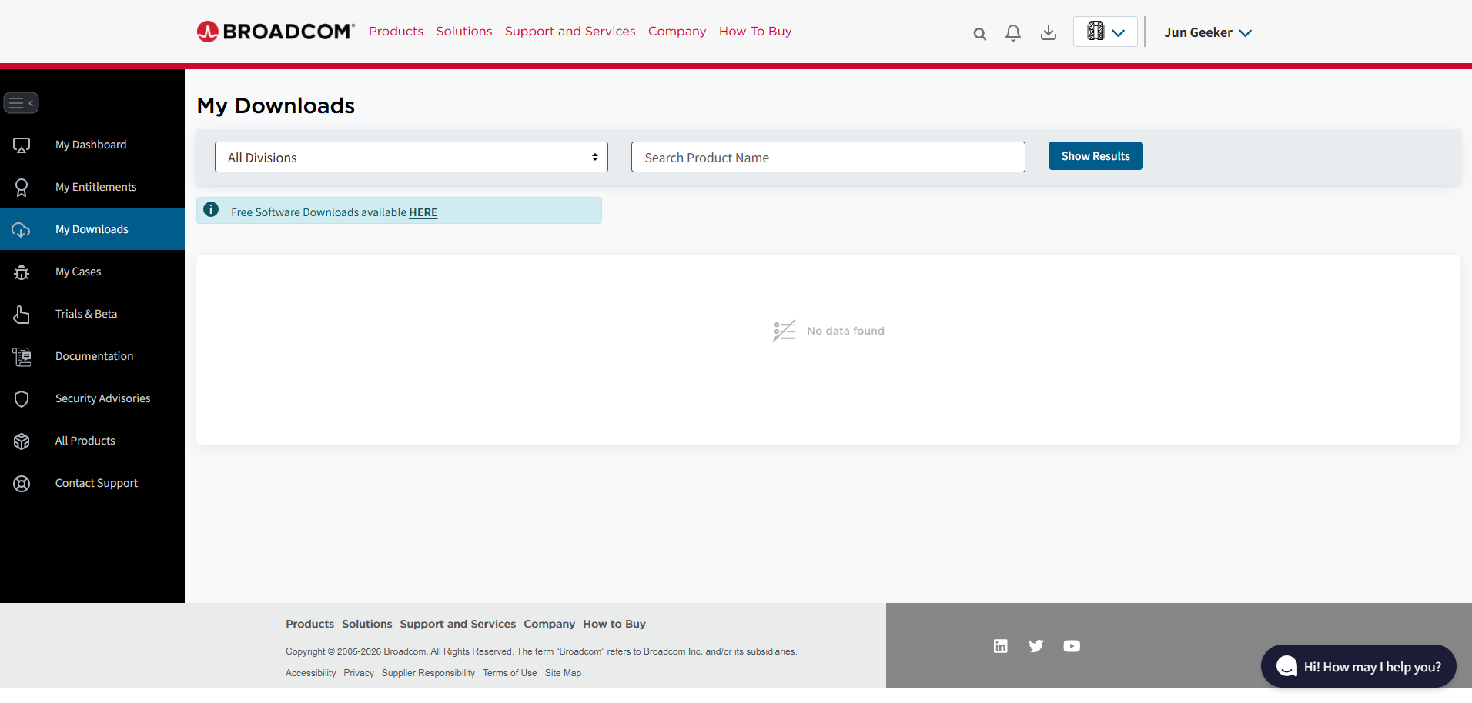The width and height of the screenshot is (1472, 703).
Task: Open footer Support and Services link
Action: pyautogui.click(x=458, y=624)
